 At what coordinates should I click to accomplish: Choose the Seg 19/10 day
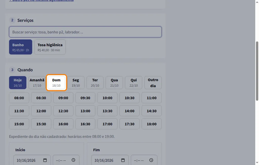coord(76,82)
